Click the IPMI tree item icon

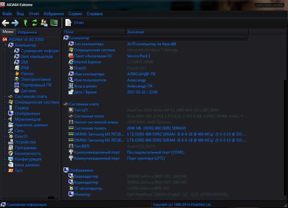pyautogui.click(x=17, y=68)
